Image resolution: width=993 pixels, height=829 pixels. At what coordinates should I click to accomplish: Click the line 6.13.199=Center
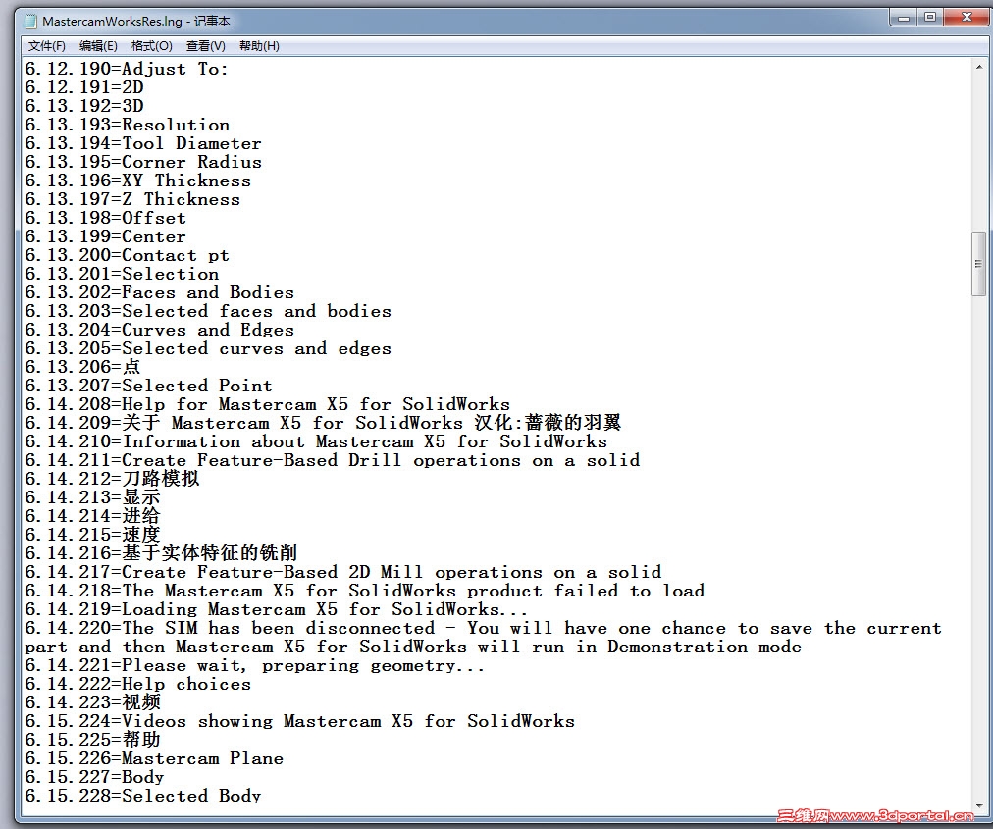(106, 236)
